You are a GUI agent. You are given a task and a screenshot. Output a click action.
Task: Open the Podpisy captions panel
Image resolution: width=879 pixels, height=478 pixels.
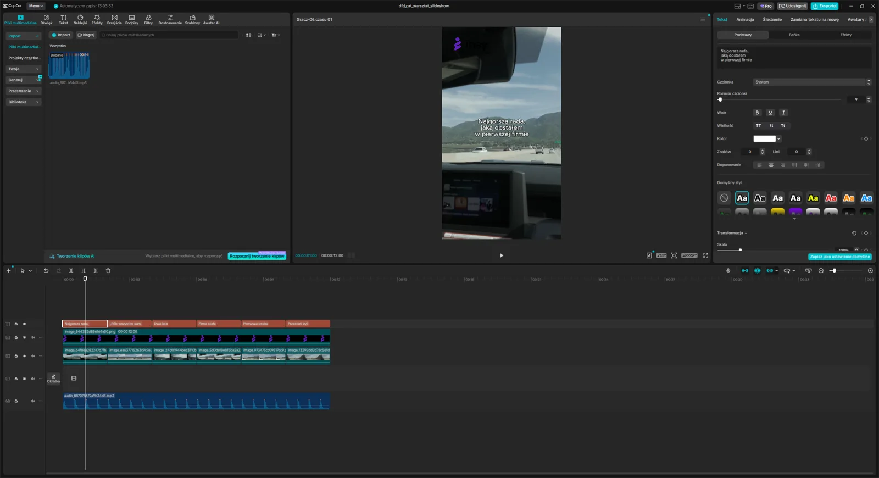(x=132, y=20)
